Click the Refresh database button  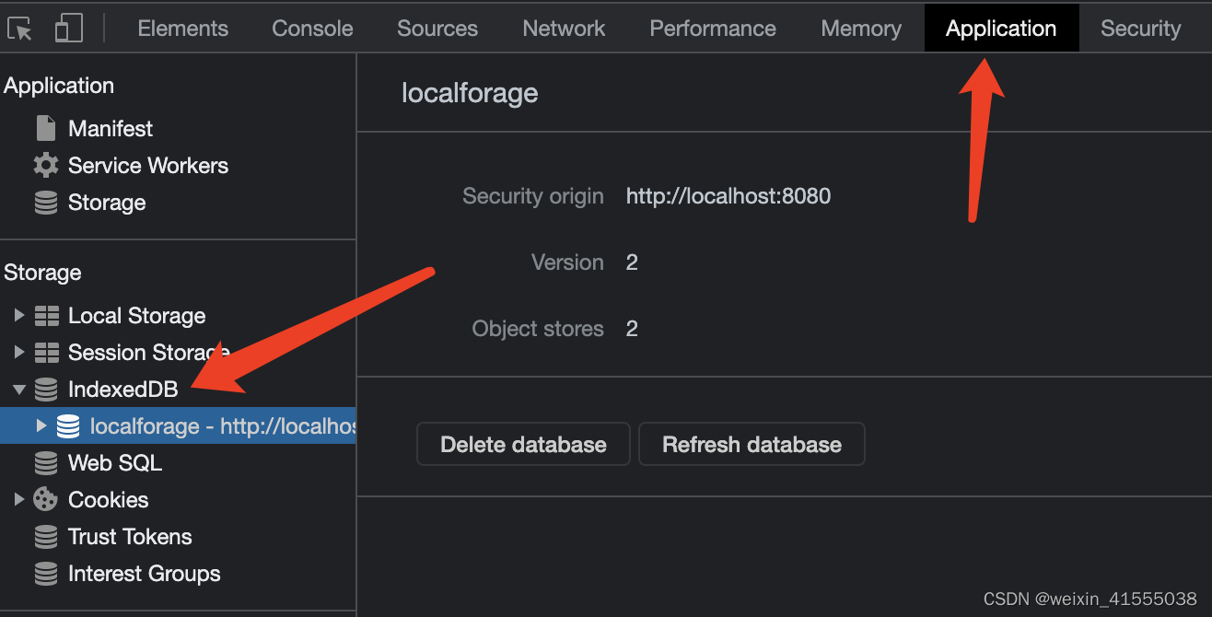tap(752, 444)
